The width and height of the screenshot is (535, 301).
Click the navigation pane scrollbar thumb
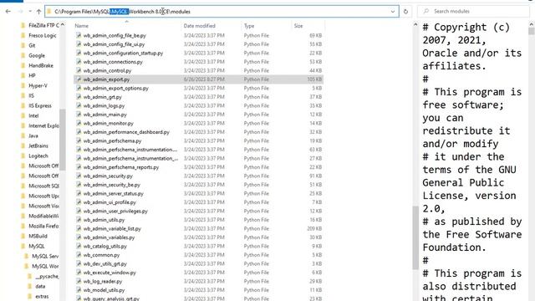pos(63,140)
